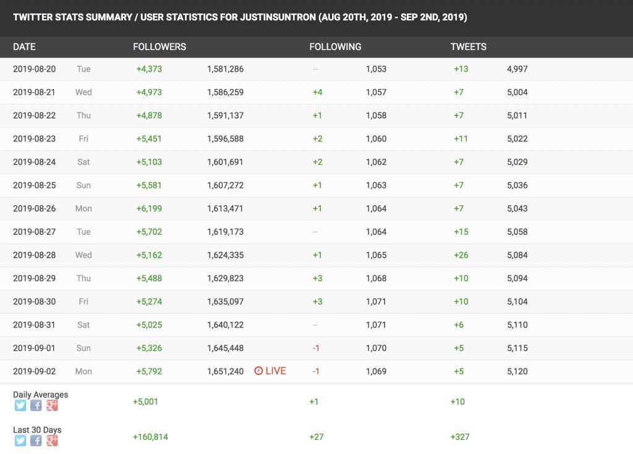The image size is (633, 454).
Task: Click follower total 1,651,240
Action: [225, 371]
